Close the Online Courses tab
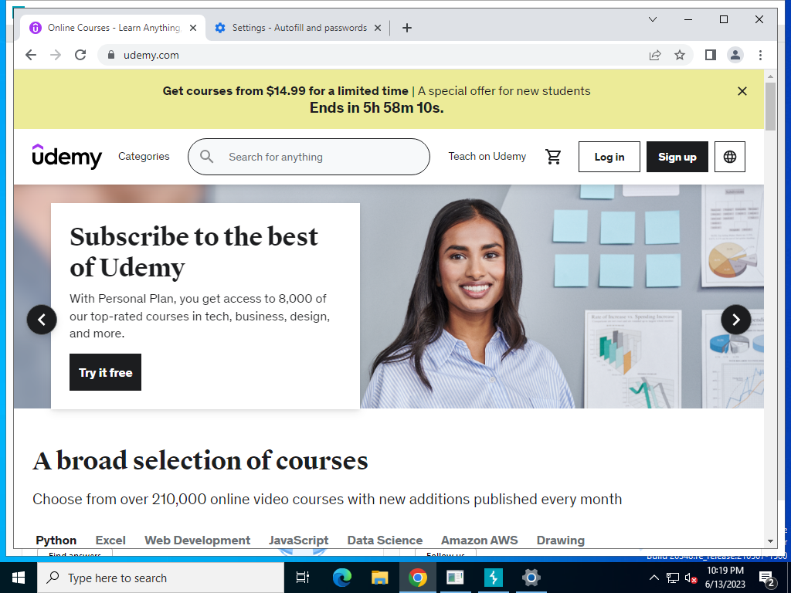 pos(192,28)
